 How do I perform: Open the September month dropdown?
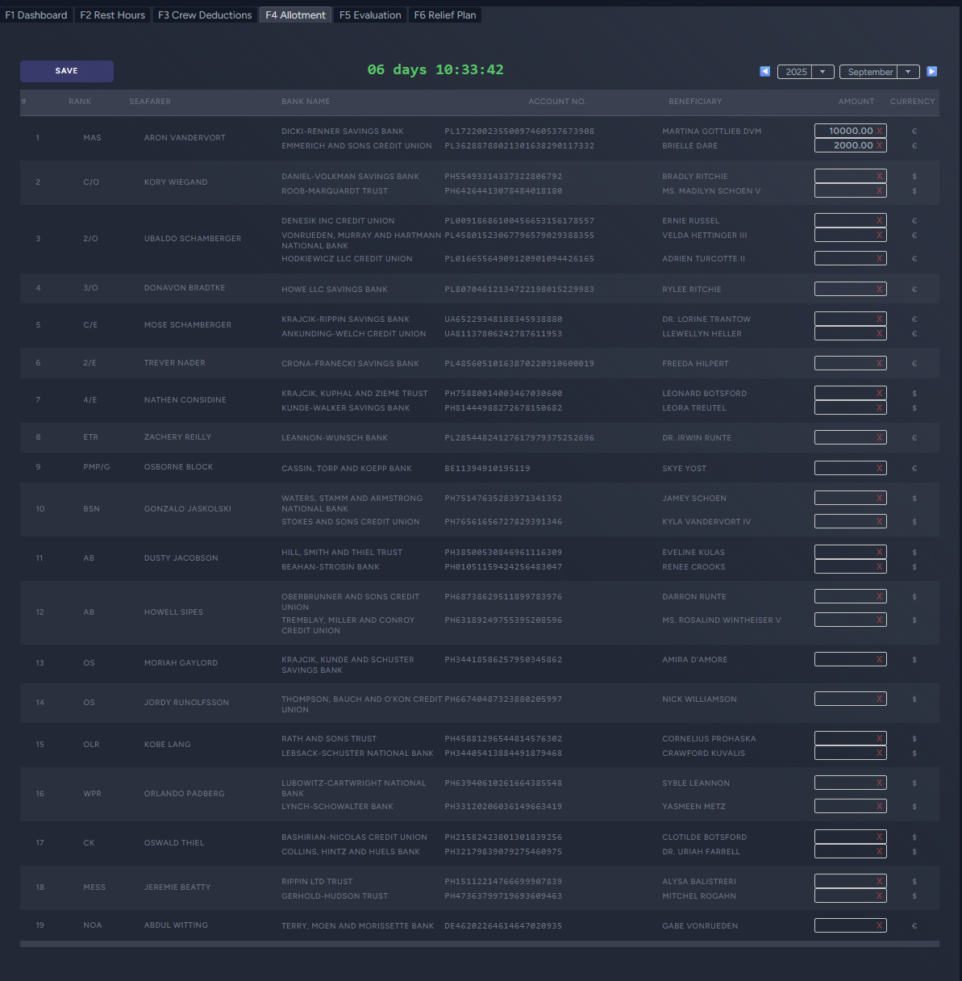[879, 72]
